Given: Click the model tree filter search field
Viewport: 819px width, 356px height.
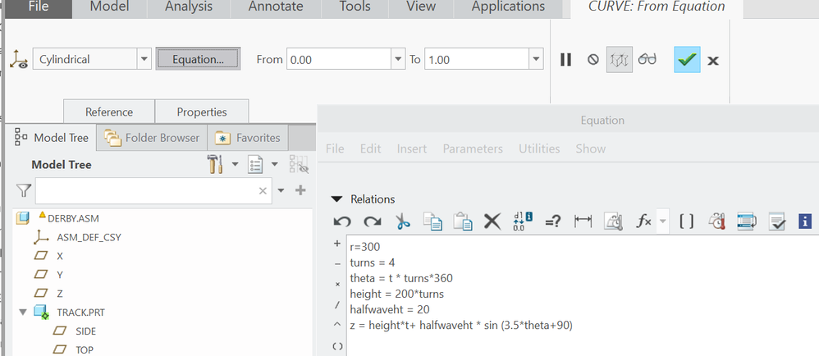Looking at the screenshot, I should 148,190.
